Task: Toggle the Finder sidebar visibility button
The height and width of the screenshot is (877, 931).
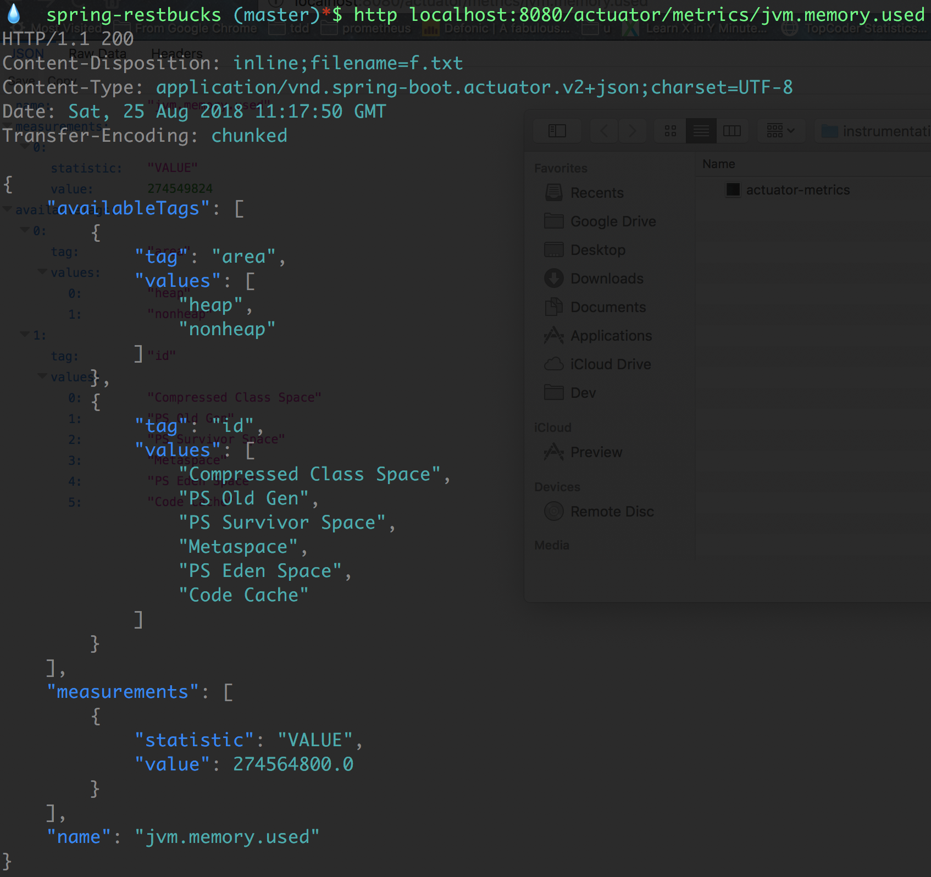Action: [x=557, y=131]
